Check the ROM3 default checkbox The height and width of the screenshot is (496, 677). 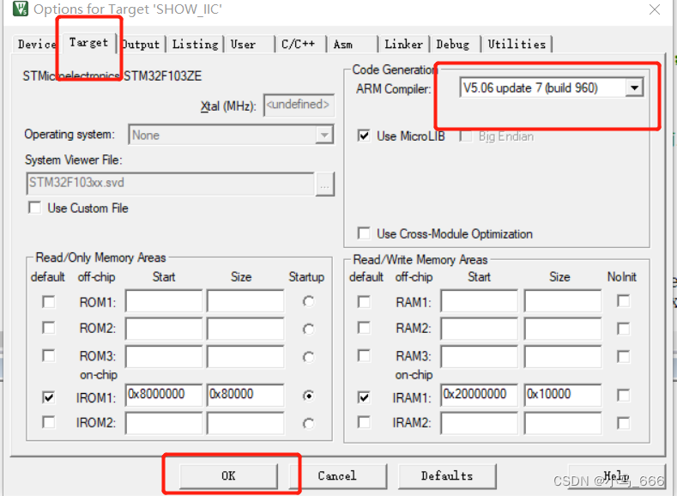click(x=49, y=356)
